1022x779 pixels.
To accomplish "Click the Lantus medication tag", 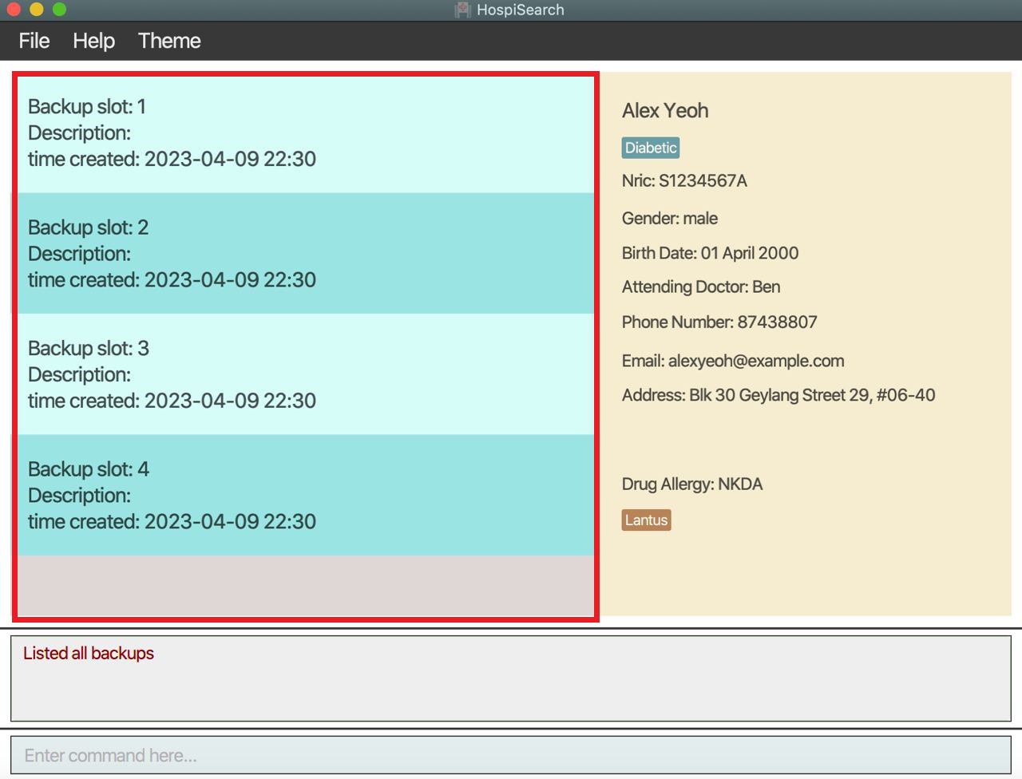I will (x=646, y=520).
